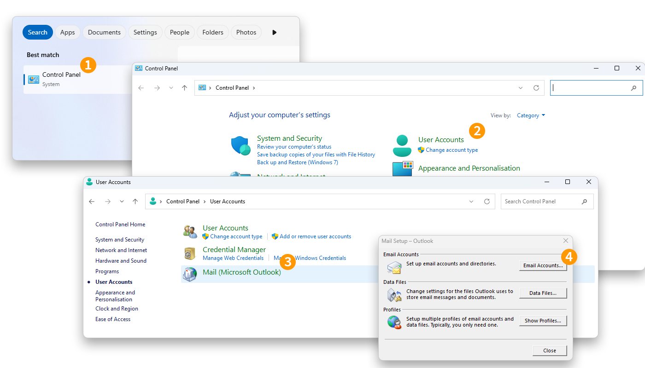
Task: Switch to the Documents search tab
Action: click(x=104, y=32)
